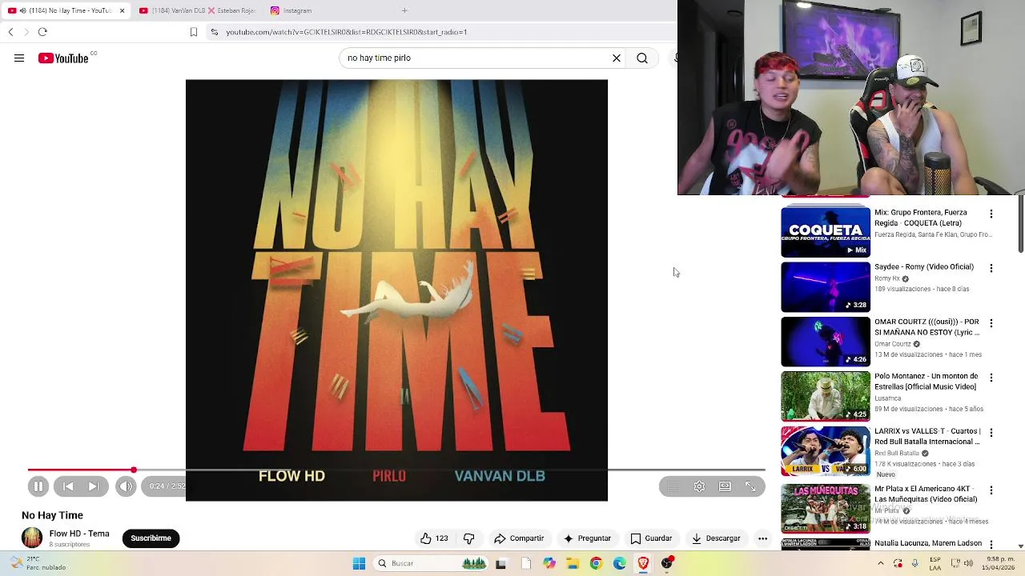The height and width of the screenshot is (576, 1025).
Task: Subscribe with the Suscribirme button
Action: click(151, 538)
